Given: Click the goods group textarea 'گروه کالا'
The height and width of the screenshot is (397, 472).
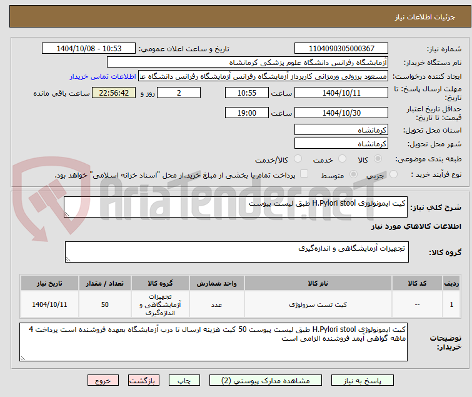Looking at the screenshot, I should coord(236,252).
